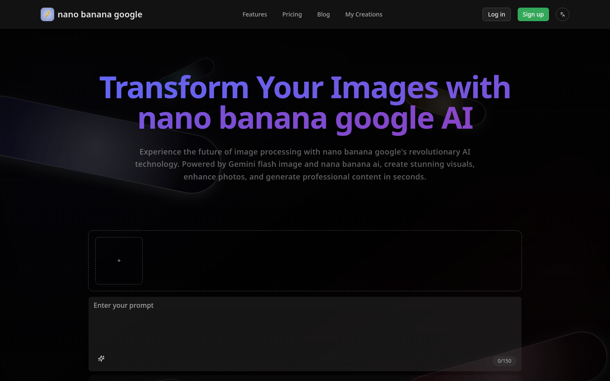Click the Transform Your Images headline

305,88
